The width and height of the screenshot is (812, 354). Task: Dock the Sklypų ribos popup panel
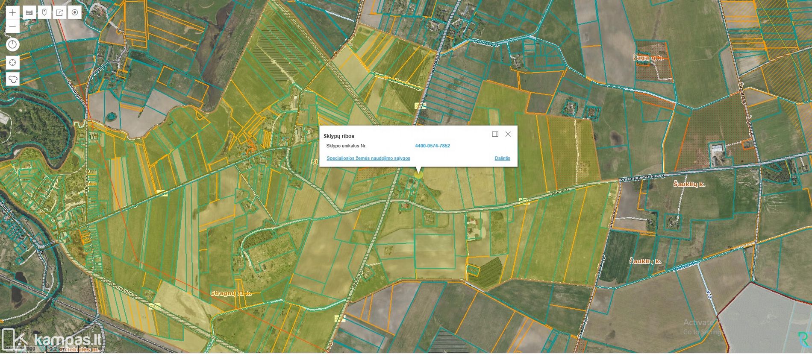495,134
